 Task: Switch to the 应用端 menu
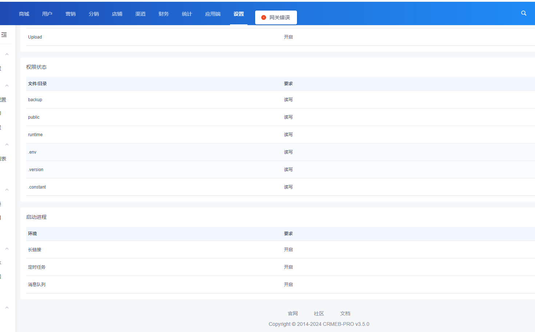pos(213,14)
